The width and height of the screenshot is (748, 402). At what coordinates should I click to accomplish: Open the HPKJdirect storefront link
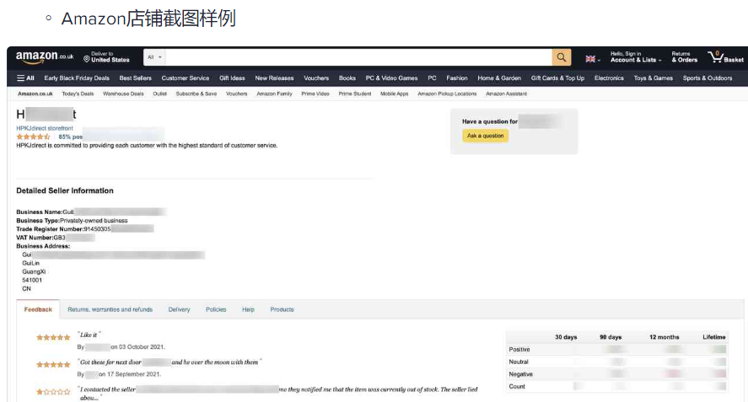tap(45, 128)
